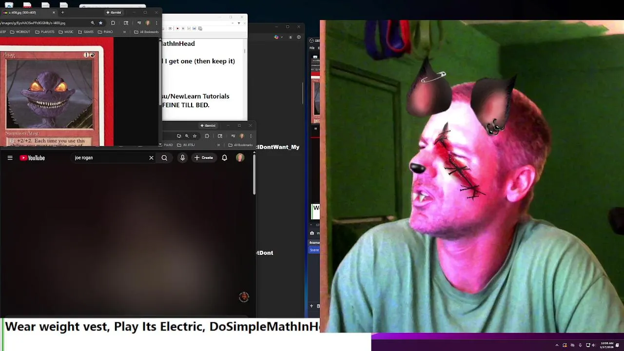The height and width of the screenshot is (351, 624).
Task: Expand bookmarks overflow chevron in image window
Action: (124, 32)
